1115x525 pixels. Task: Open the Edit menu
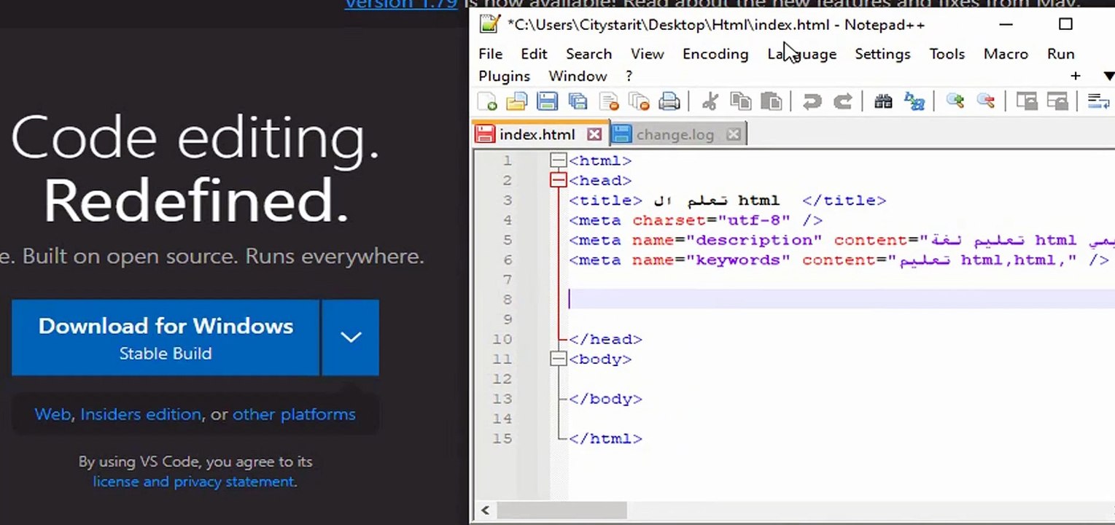534,54
